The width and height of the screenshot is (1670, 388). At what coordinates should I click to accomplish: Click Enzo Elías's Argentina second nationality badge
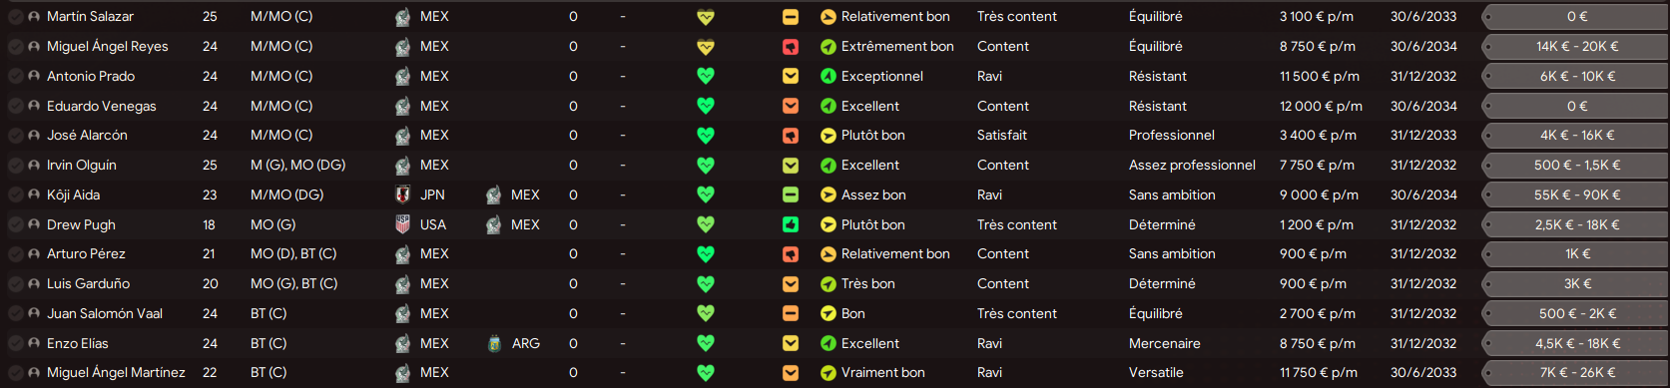[x=494, y=343]
